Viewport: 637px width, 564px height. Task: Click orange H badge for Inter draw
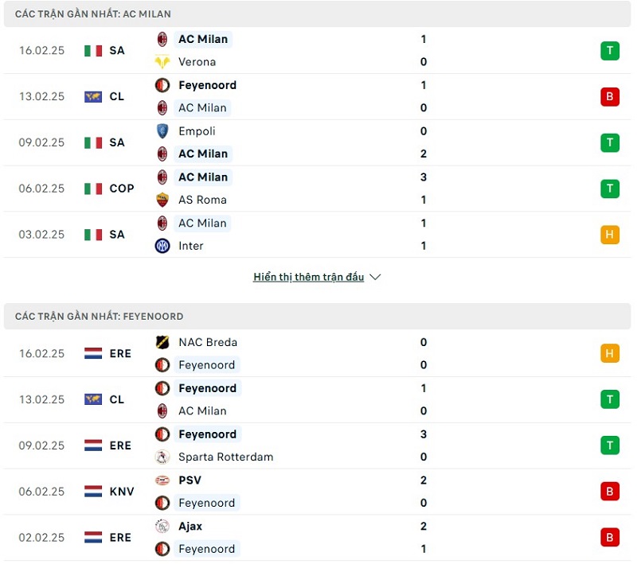pos(610,235)
